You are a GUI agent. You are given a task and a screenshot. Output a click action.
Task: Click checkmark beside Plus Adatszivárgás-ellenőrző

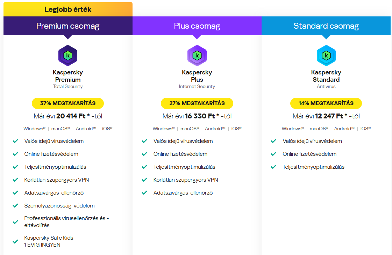(144, 193)
